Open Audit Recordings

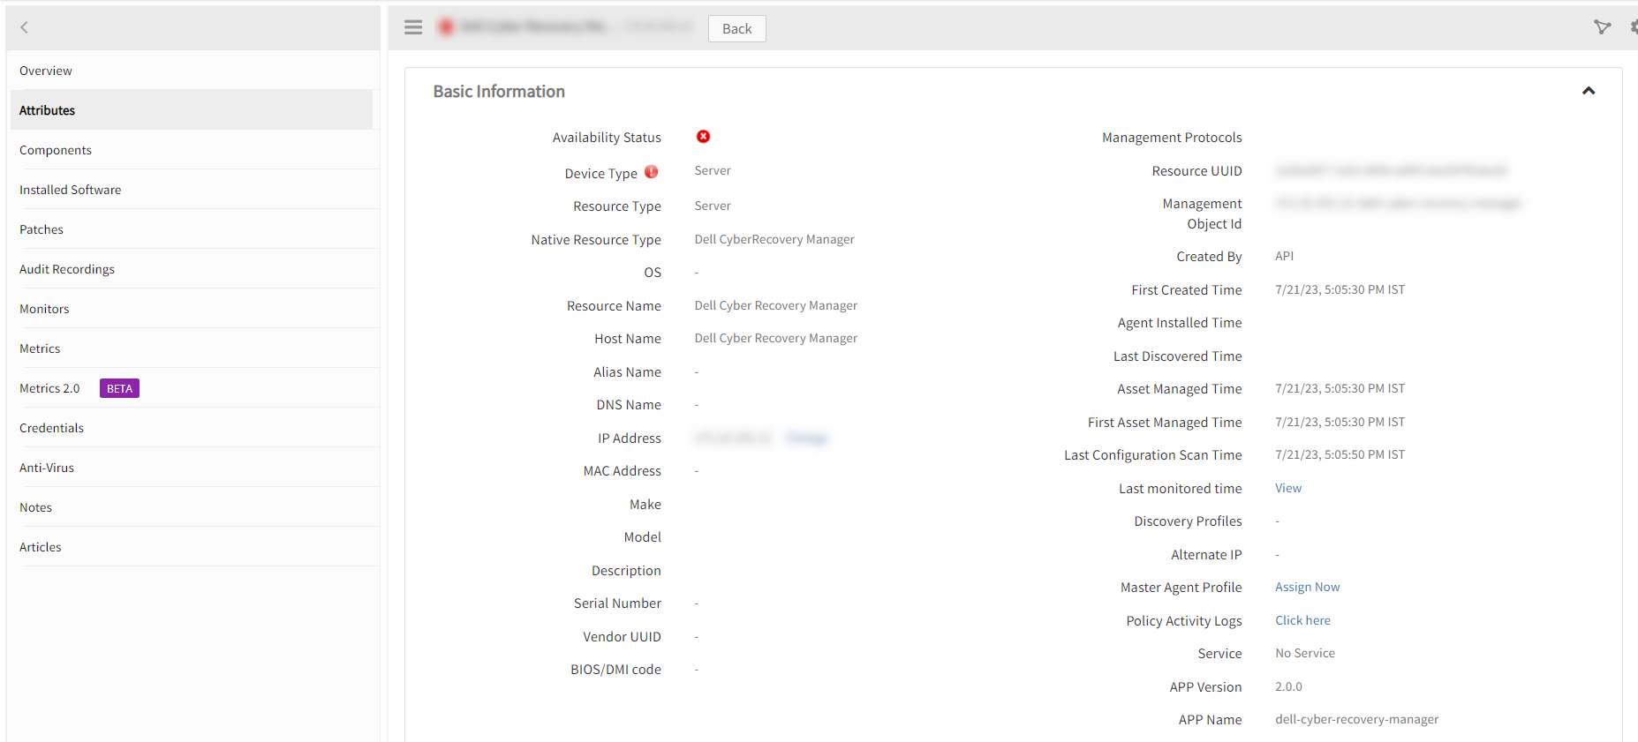[x=194, y=269]
